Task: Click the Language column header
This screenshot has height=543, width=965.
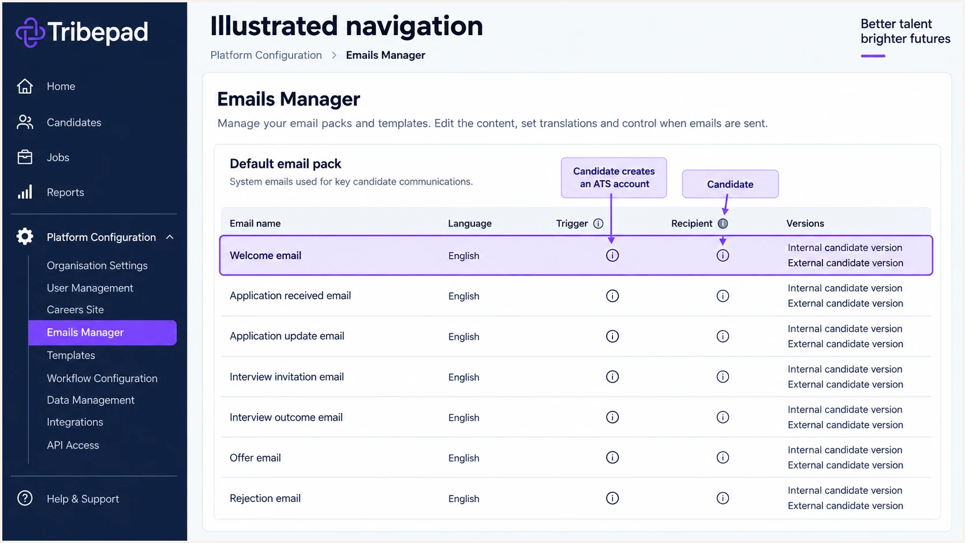Action: point(470,223)
